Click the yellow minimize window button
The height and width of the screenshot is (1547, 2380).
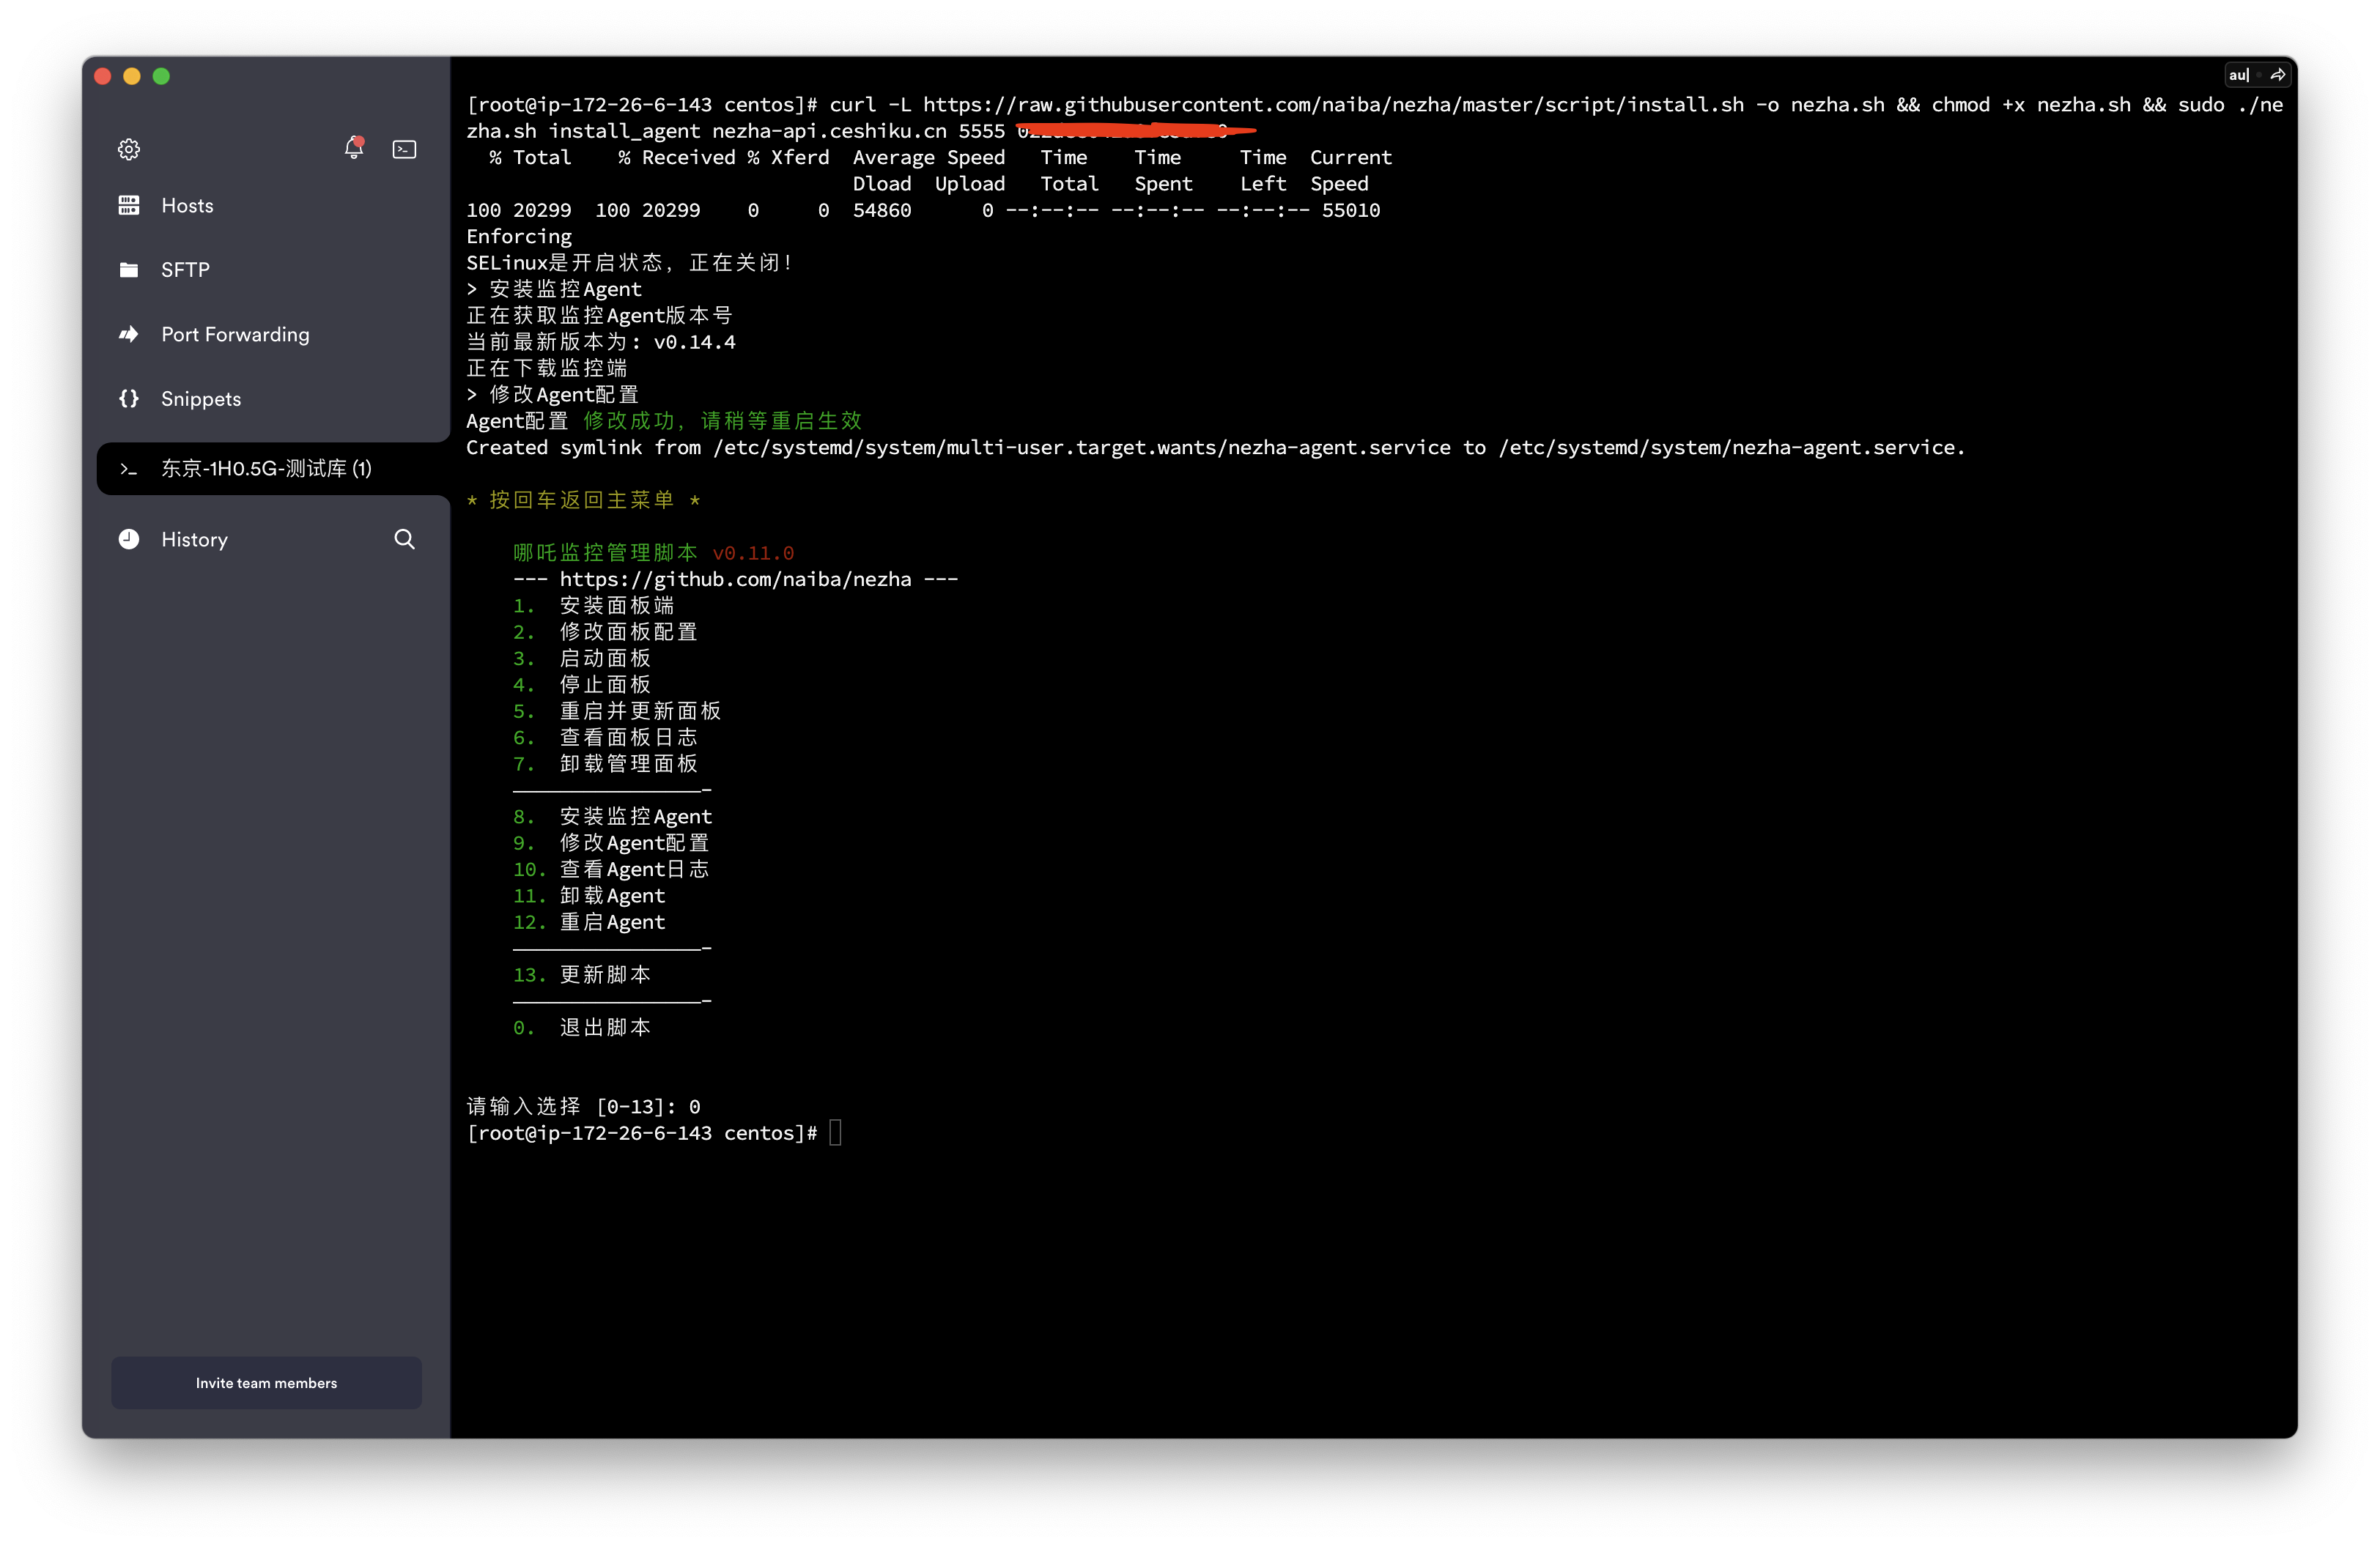click(132, 76)
